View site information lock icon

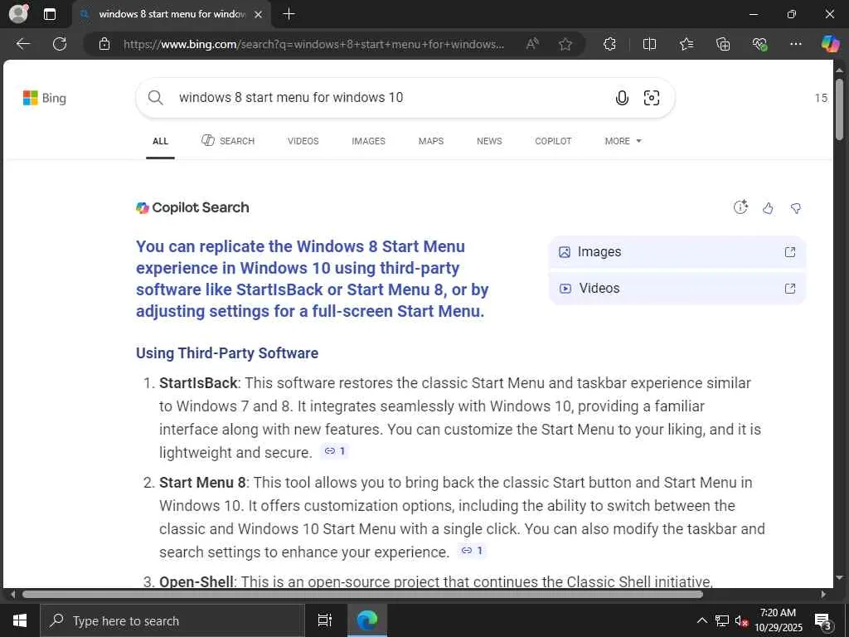click(104, 45)
